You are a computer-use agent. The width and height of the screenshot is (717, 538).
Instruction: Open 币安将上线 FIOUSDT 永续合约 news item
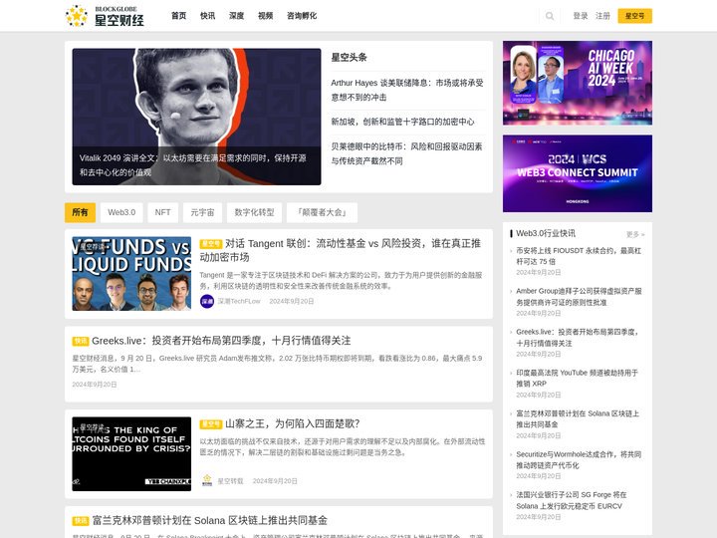tap(579, 256)
